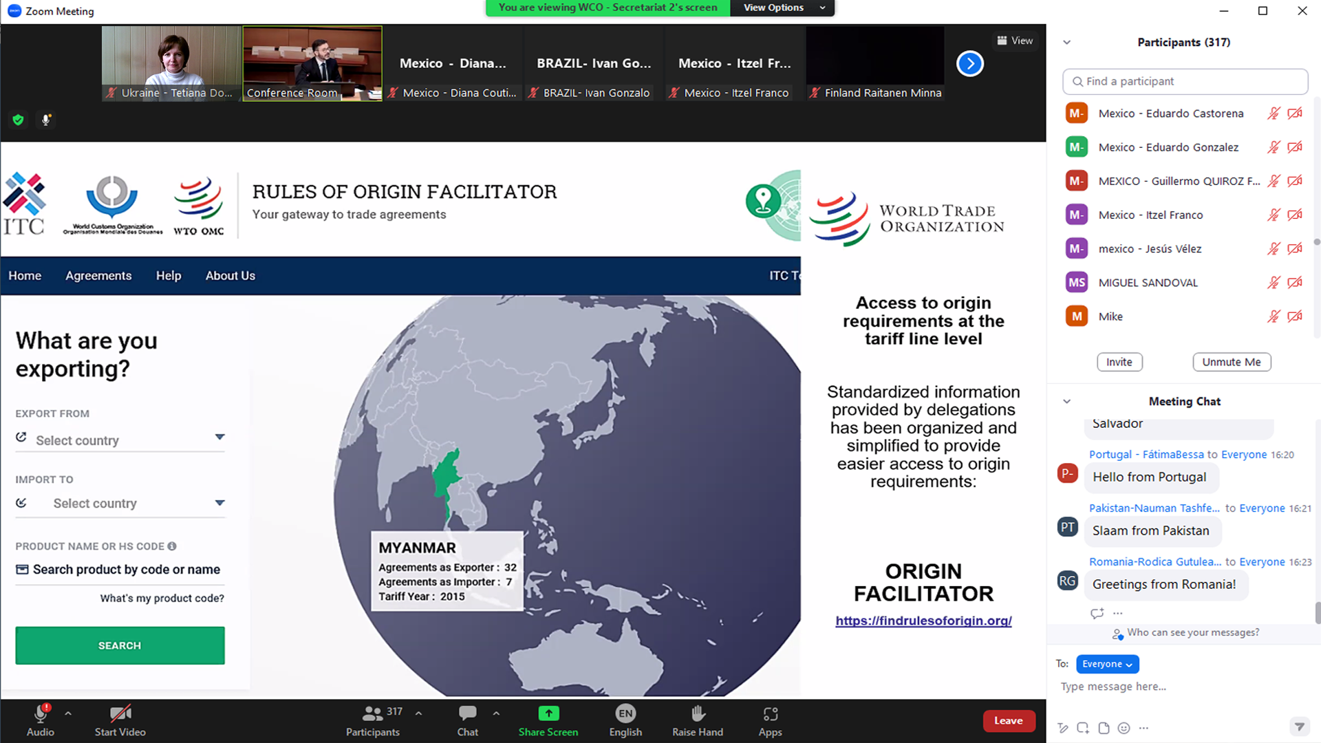Screen dimensions: 1321x743
Task: Click the muted mic icon for Mike
Action: coord(1274,316)
